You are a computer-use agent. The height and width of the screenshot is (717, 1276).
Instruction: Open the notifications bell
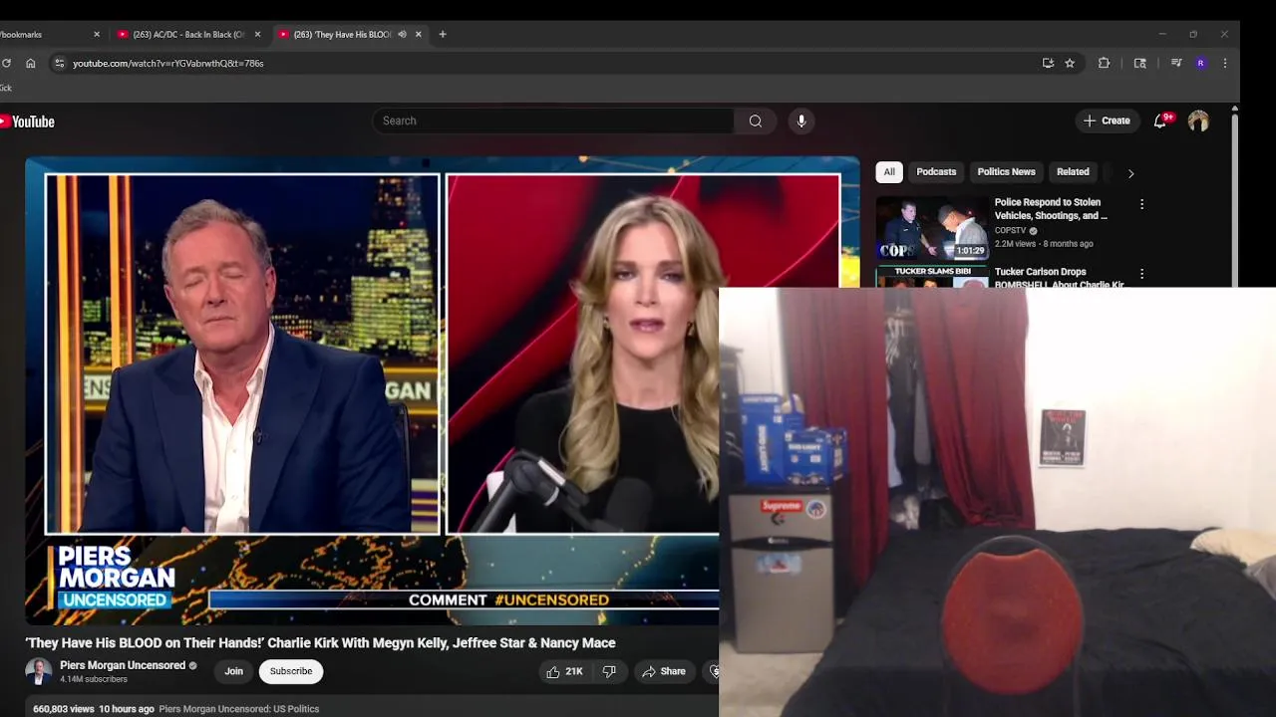click(1160, 121)
